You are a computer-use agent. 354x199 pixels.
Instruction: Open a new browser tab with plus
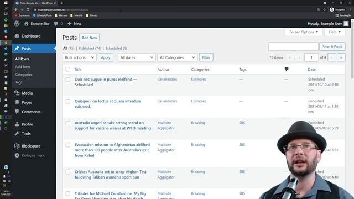click(61, 3)
